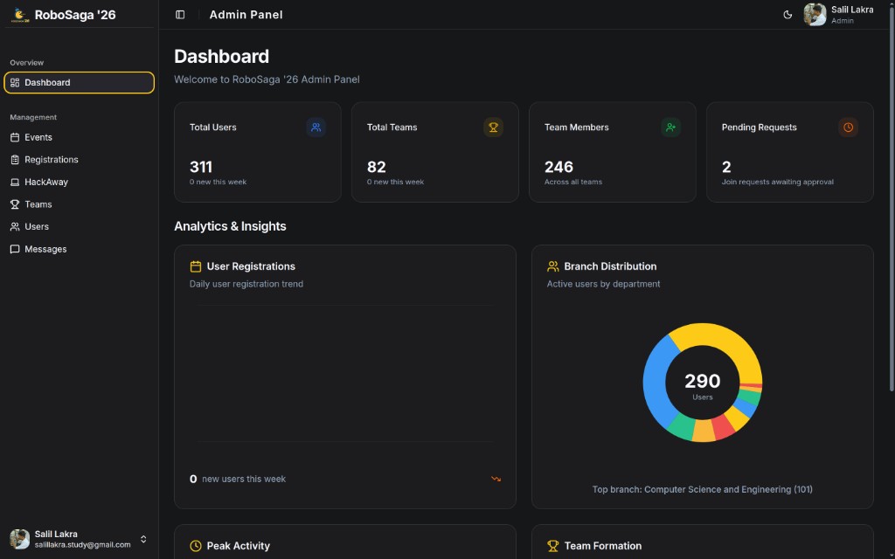Click the page's vertical scrollbar
This screenshot has width=895, height=559.
891,200
